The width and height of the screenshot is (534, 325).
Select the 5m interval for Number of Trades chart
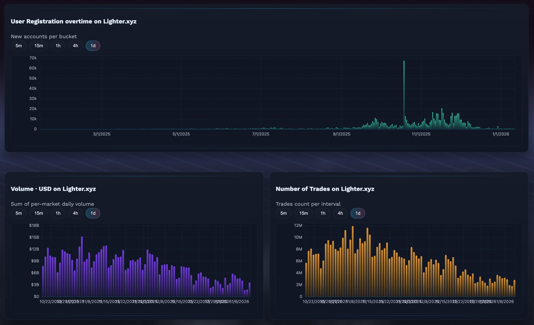click(x=283, y=213)
